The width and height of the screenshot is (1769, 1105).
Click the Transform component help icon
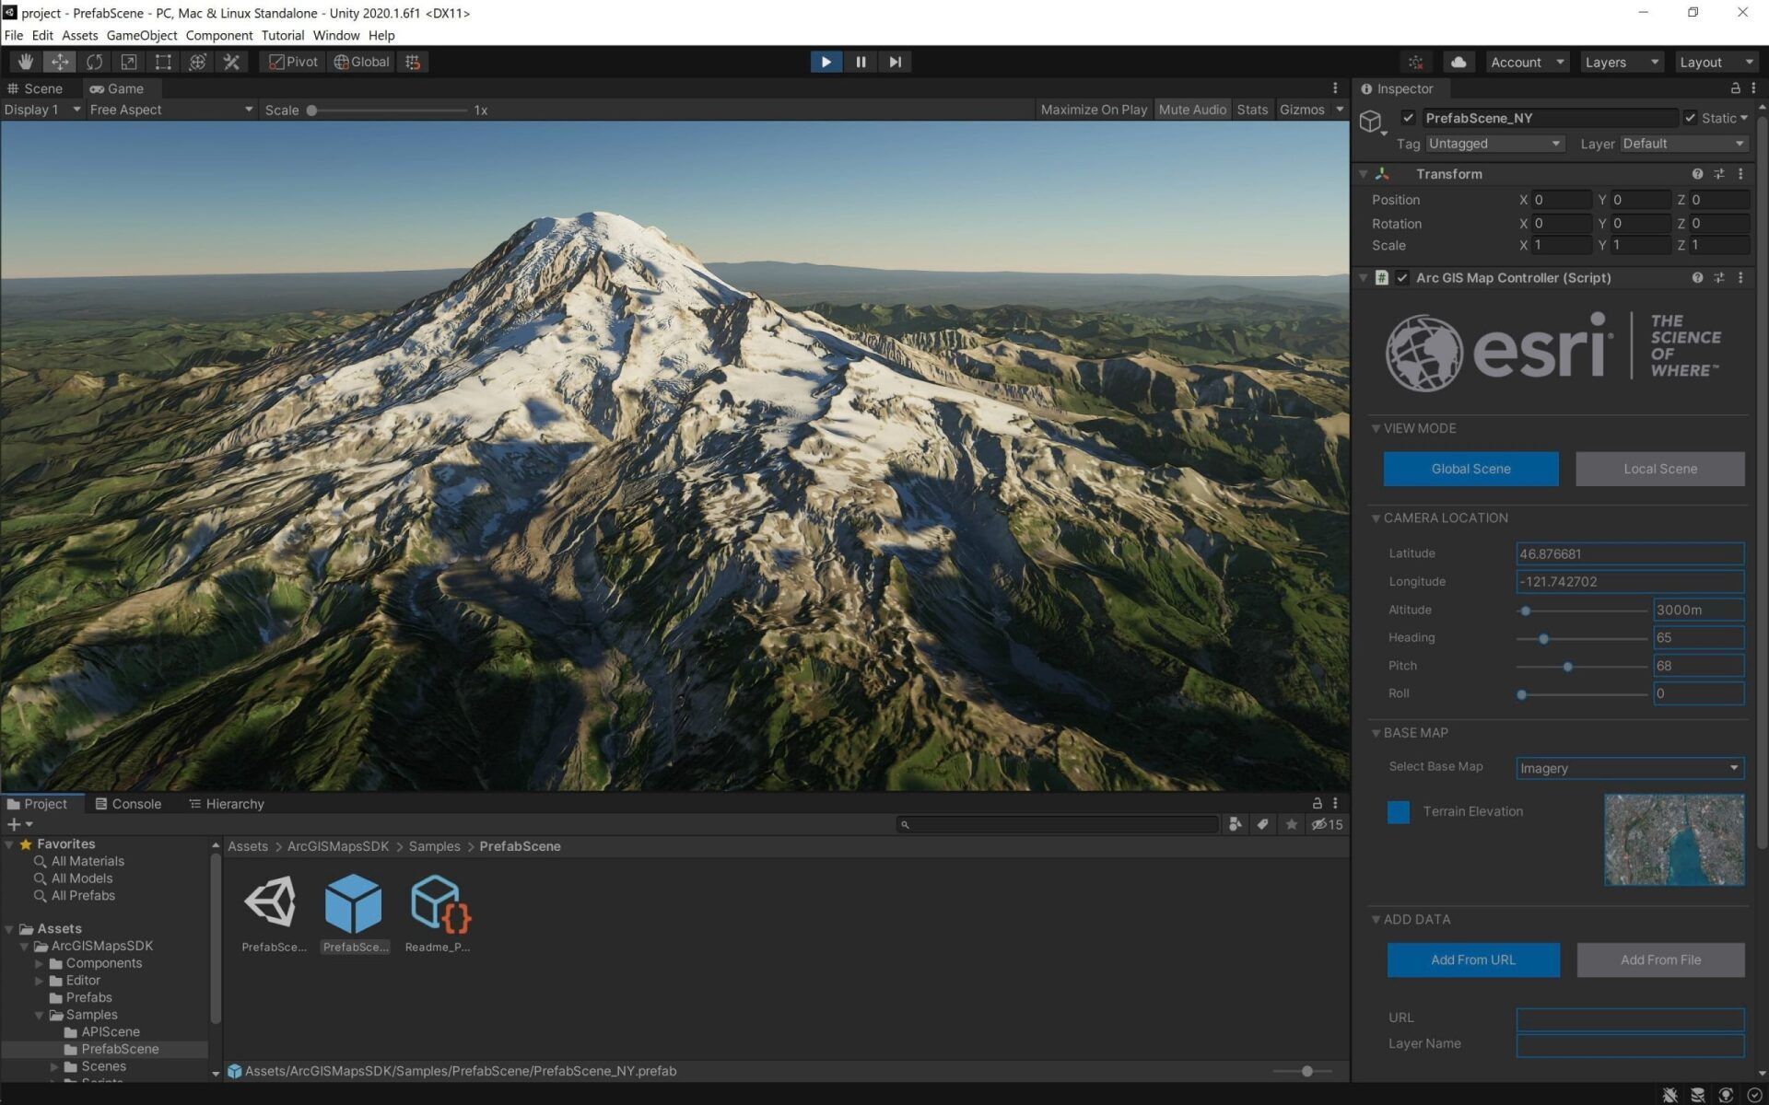(x=1697, y=174)
